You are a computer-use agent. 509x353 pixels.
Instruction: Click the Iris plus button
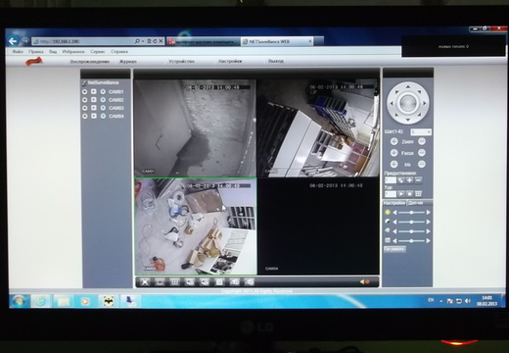point(393,165)
